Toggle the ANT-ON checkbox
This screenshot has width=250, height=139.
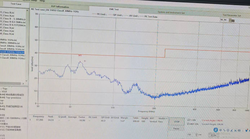click(x=188, y=124)
